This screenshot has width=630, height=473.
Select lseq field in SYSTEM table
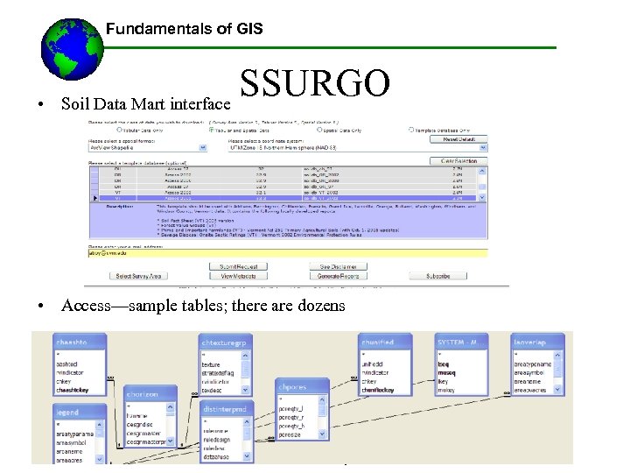pyautogui.click(x=443, y=364)
